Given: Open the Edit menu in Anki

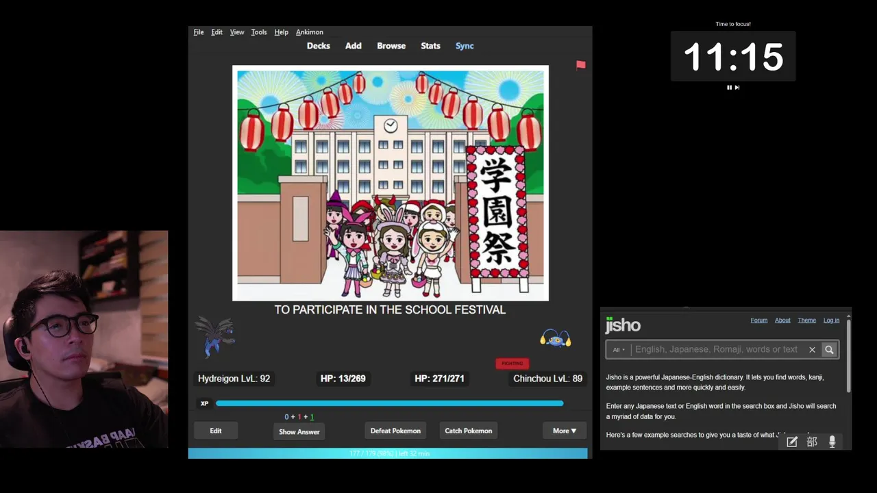Looking at the screenshot, I should point(217,32).
